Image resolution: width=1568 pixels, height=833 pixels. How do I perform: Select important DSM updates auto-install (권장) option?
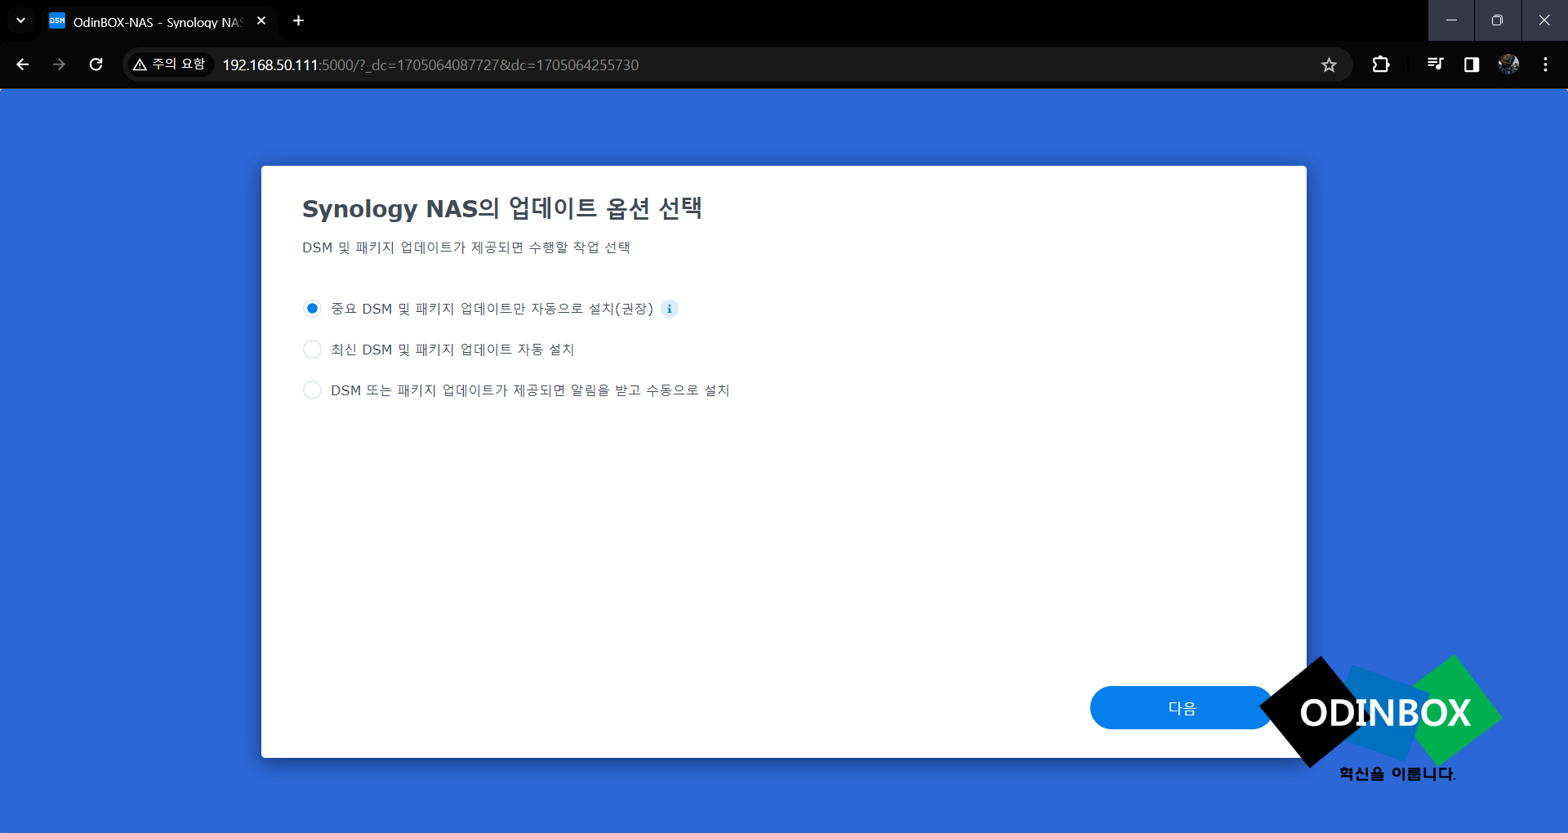pyautogui.click(x=312, y=309)
